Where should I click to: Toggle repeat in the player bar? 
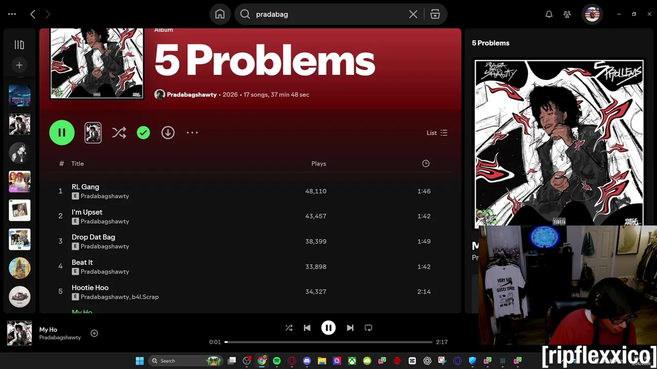[x=368, y=328]
